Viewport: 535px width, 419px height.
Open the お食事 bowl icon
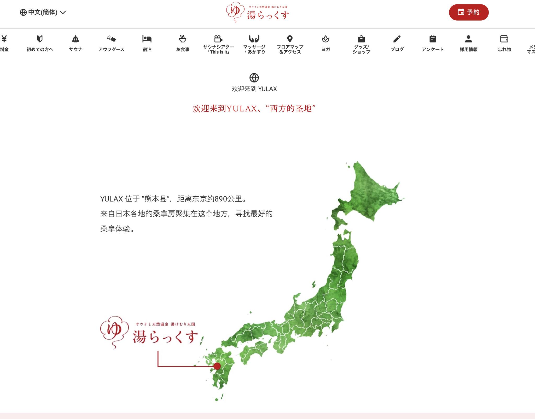point(183,39)
